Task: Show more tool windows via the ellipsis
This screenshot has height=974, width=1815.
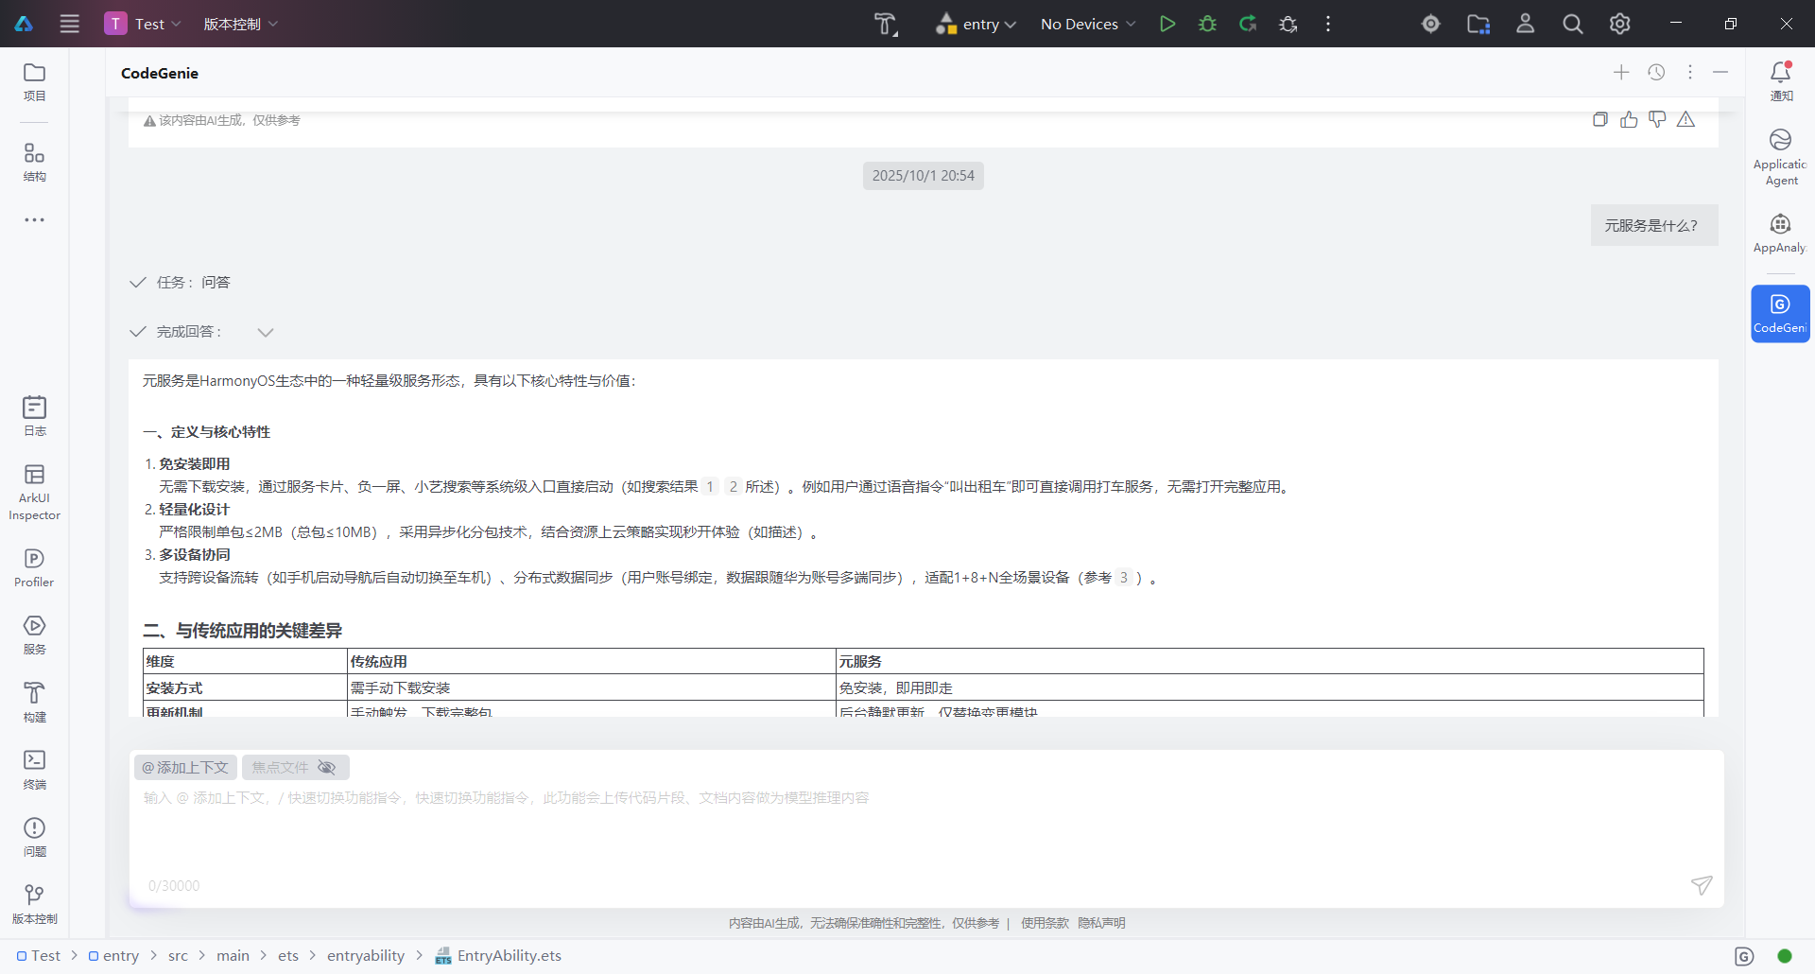Action: tap(35, 220)
